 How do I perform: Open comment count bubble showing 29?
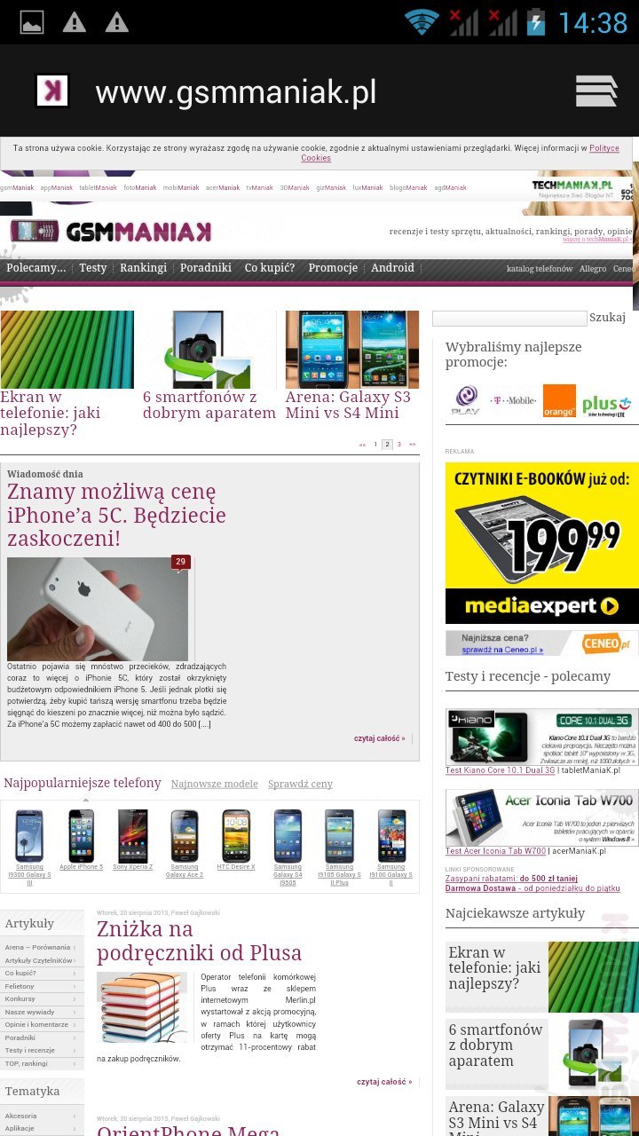pos(181,562)
